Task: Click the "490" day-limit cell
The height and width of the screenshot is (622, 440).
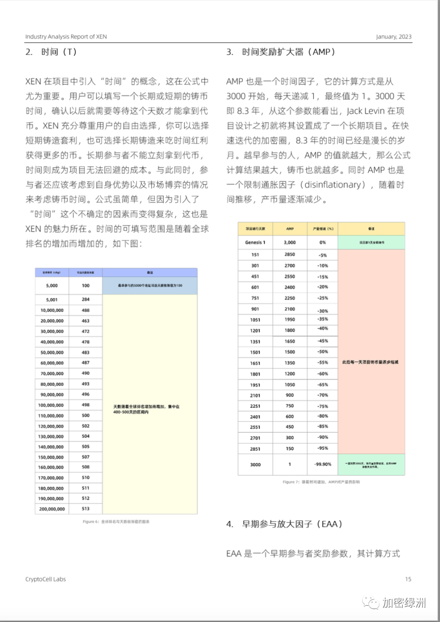Action: click(x=86, y=373)
